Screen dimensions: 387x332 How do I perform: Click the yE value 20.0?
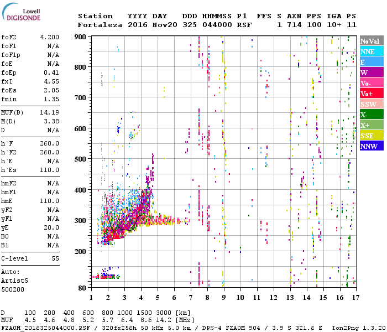[51, 228]
